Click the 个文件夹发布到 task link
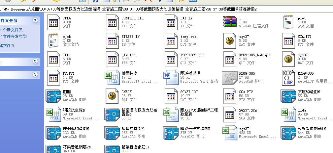Viewport: 333px width, 153px height. coord(13,37)
